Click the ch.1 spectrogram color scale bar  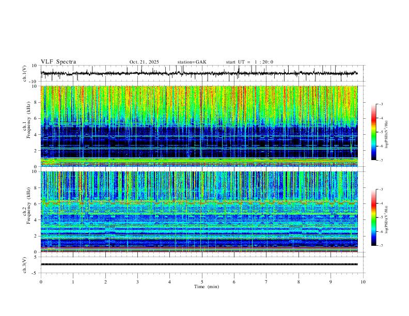point(373,132)
